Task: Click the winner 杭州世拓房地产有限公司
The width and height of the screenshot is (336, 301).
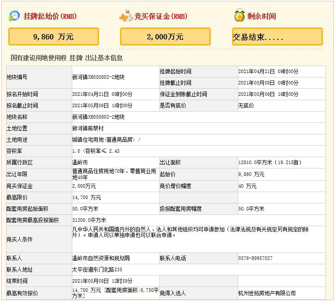Action: click(x=267, y=293)
